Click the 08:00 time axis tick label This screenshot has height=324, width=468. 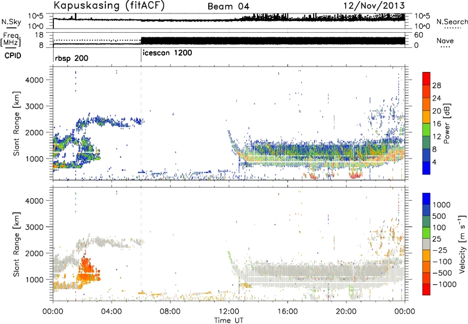point(170,312)
